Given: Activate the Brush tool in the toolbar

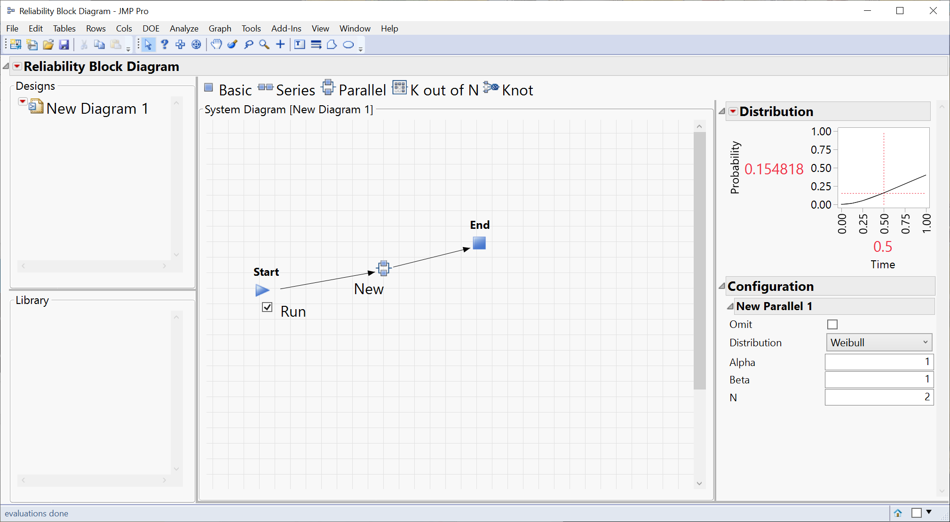Looking at the screenshot, I should 232,44.
